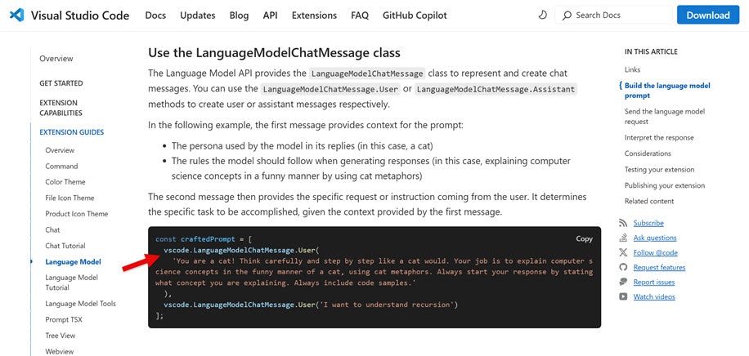Click the Search Docs input field
Viewport: 749px width, 356px height.
click(613, 16)
